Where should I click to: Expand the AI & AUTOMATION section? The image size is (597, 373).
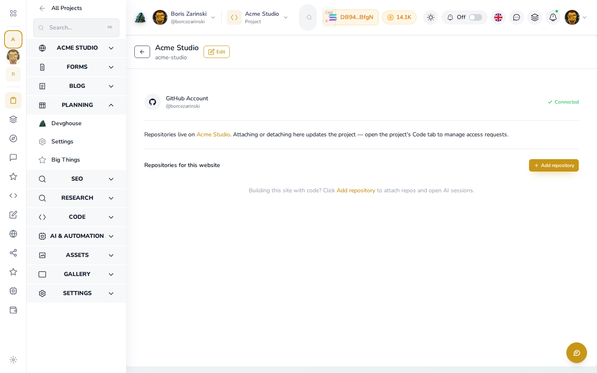pos(76,236)
